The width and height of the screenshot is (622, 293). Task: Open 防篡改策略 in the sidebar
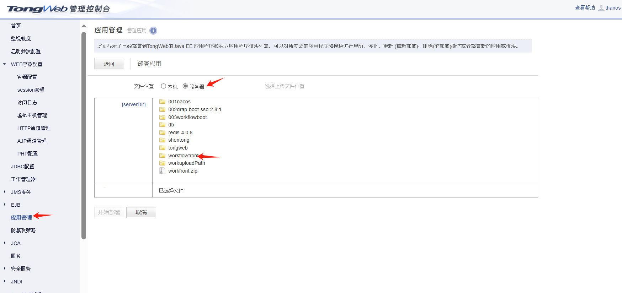point(23,230)
